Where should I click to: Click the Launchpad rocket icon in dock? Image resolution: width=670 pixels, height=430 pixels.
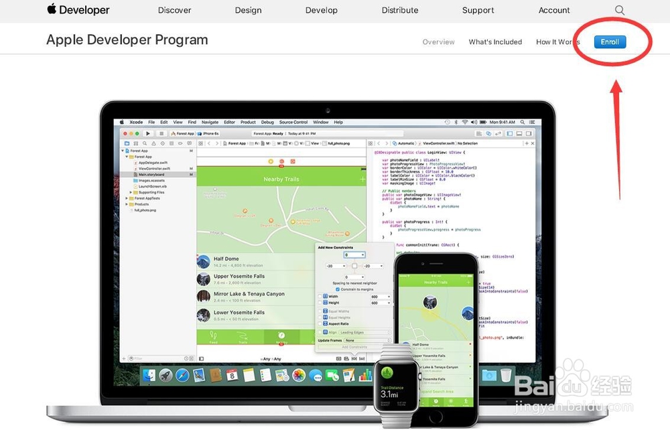[x=165, y=375]
